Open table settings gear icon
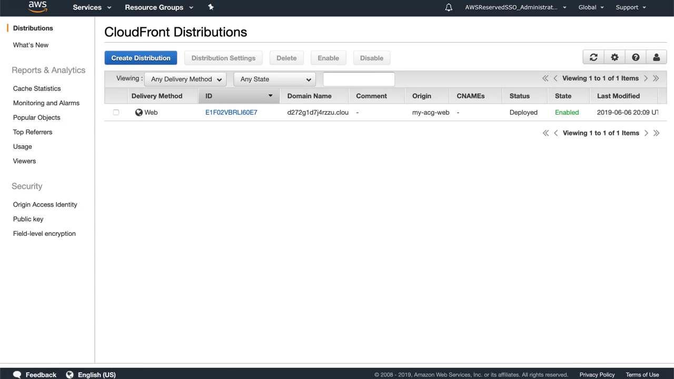The image size is (674, 379). 614,57
